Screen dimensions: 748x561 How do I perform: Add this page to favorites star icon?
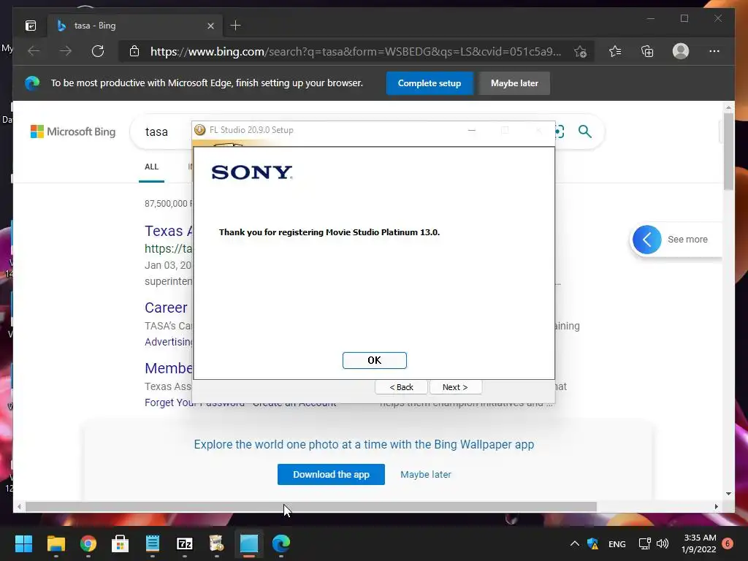(x=580, y=51)
